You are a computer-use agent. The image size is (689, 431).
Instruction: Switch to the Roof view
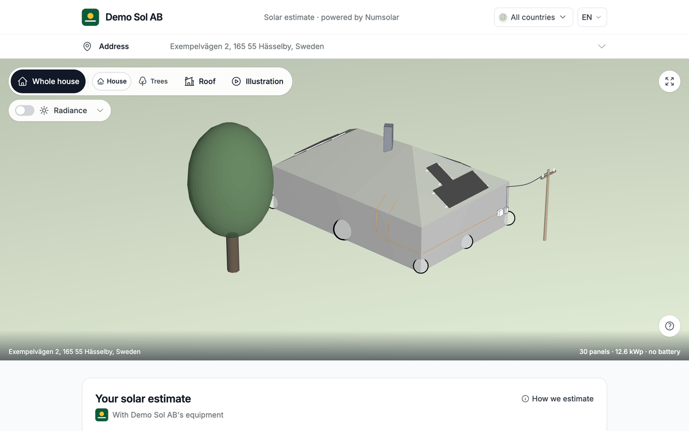200,82
